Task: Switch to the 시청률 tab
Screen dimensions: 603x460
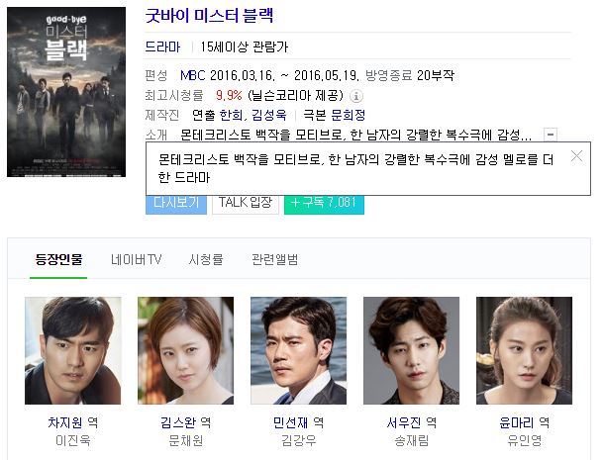Action: (x=206, y=260)
